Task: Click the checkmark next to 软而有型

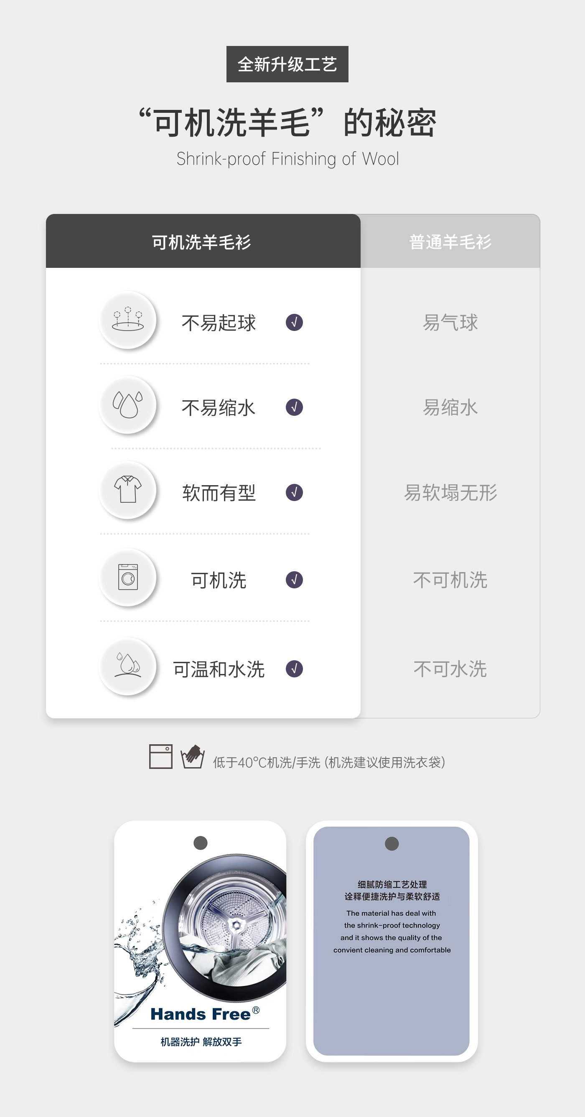Action: tap(294, 493)
